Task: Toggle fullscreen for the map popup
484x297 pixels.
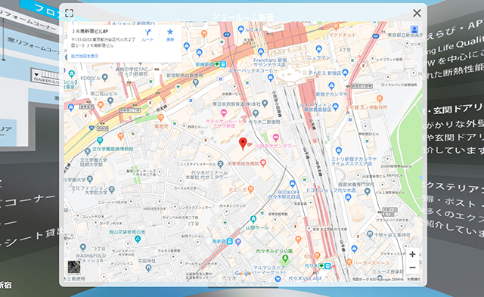Action: [x=69, y=13]
